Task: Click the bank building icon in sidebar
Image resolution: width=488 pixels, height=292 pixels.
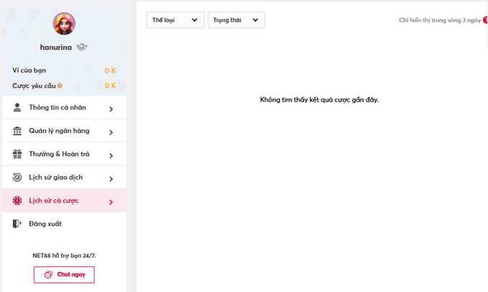Action: (x=17, y=132)
